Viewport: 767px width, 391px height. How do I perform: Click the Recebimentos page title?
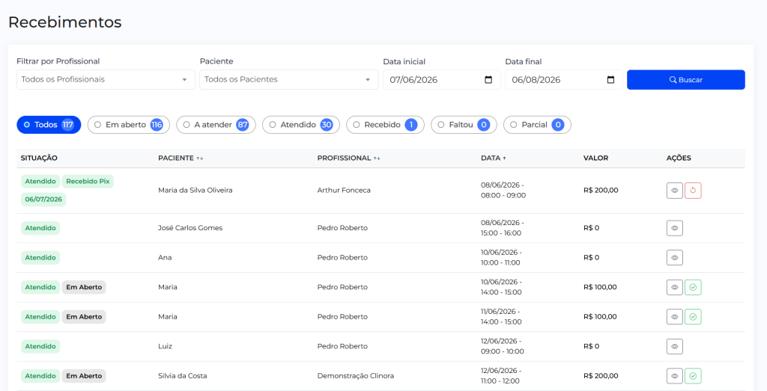tap(65, 22)
